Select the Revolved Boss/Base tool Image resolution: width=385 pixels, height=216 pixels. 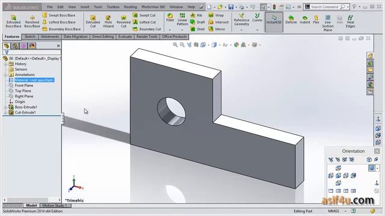(x=32, y=22)
